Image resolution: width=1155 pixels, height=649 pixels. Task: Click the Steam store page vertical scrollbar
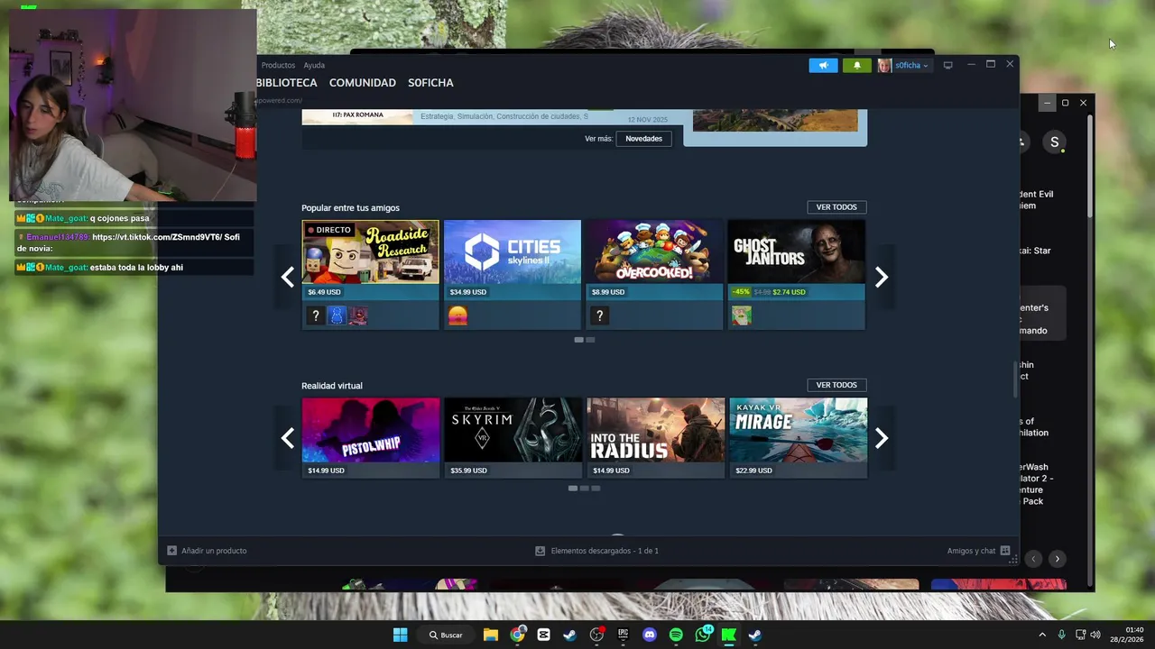pos(1016,379)
